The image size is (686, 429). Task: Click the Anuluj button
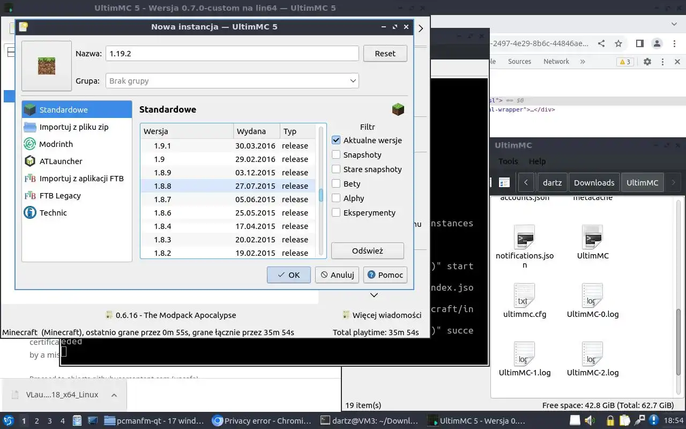[337, 275]
